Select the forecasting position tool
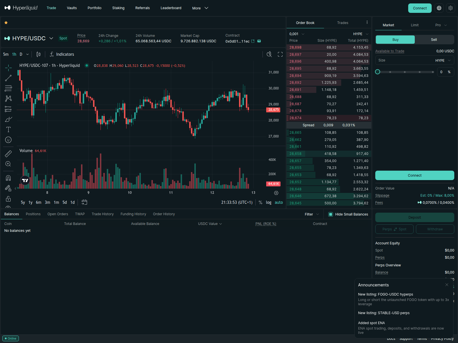 click(8, 109)
